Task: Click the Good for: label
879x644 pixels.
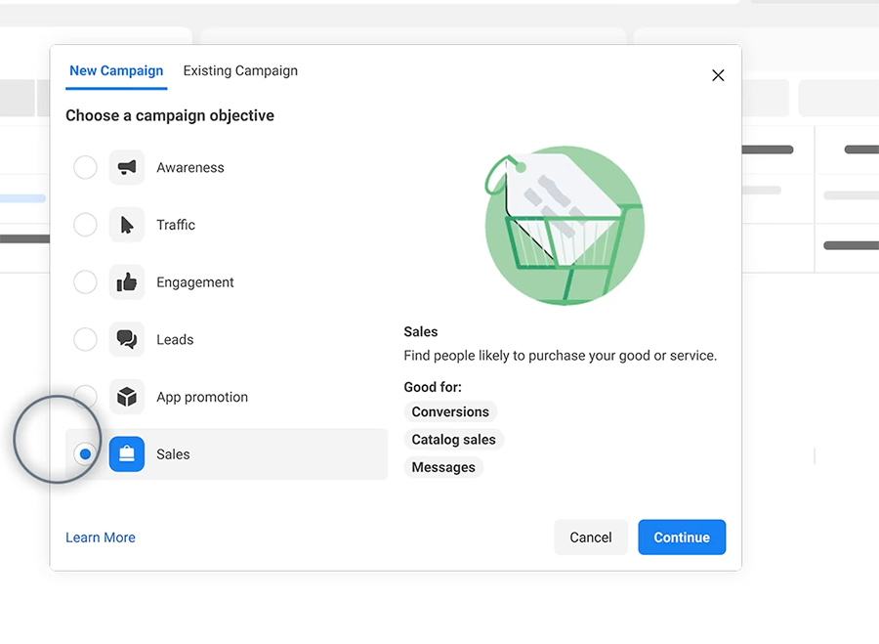Action: pos(433,387)
